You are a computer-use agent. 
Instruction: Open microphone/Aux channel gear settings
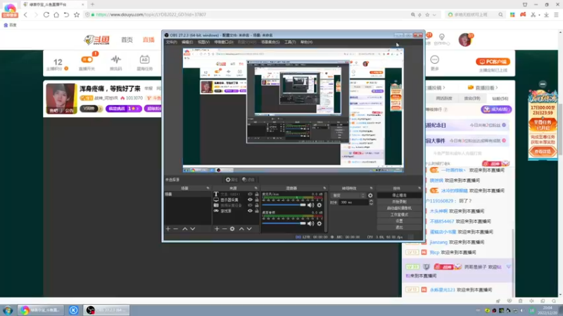[x=320, y=205]
